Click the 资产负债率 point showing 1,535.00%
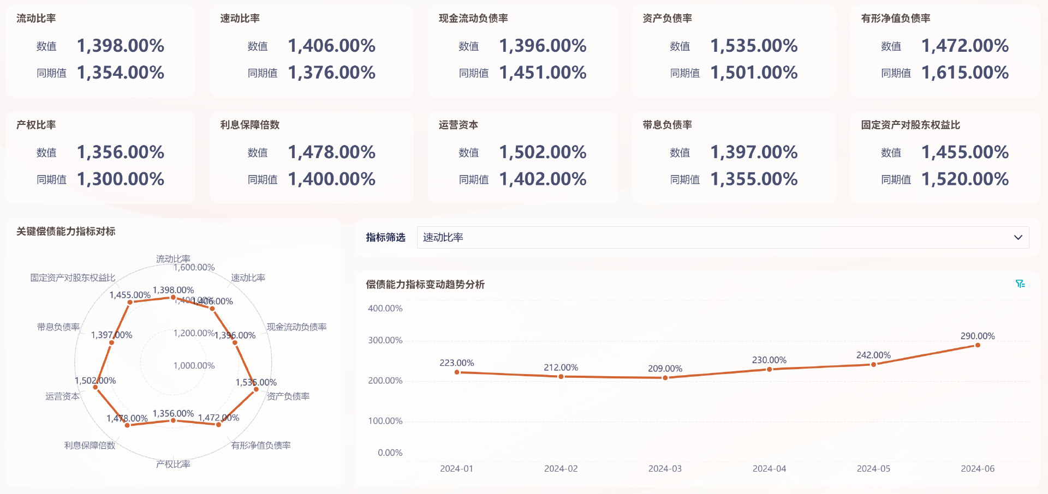 pos(255,390)
